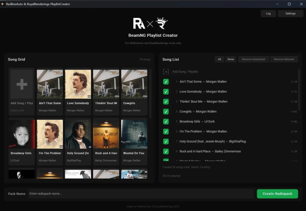Click song row 1 Ain't That Some title

203,81
